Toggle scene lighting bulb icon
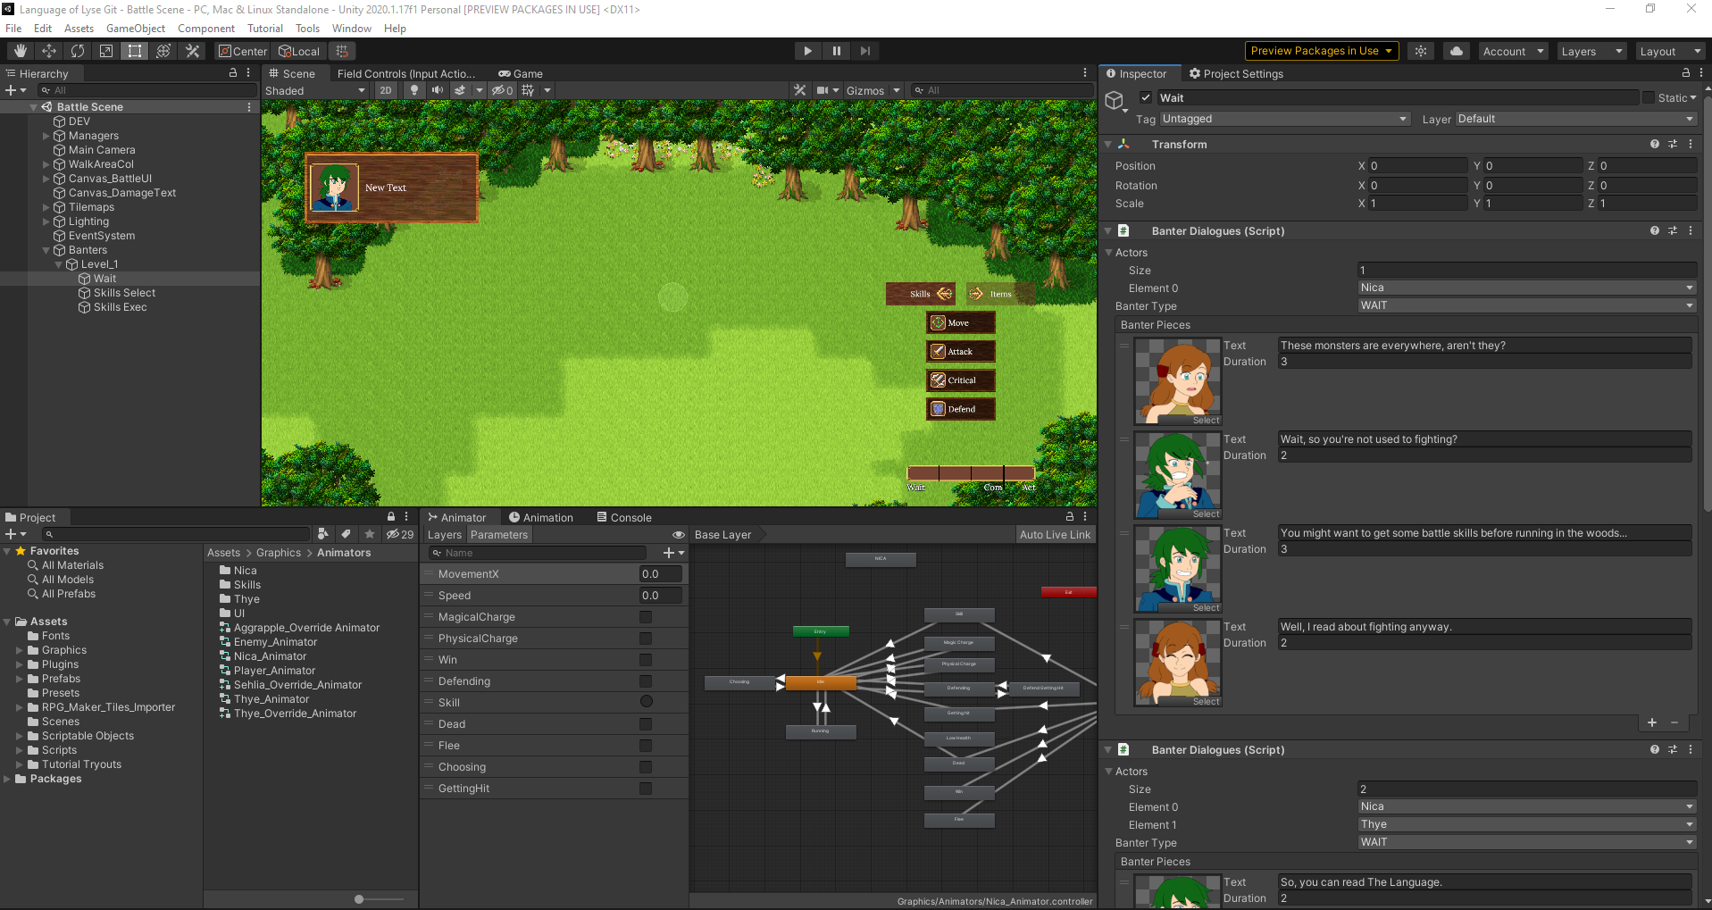This screenshot has height=910, width=1712. 414,90
